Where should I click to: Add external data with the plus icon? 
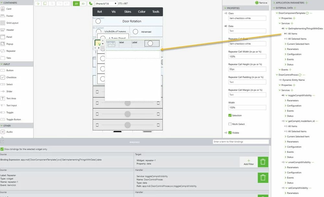(295, 8)
